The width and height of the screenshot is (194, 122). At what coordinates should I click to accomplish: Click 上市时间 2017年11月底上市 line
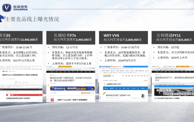[x=17, y=60]
